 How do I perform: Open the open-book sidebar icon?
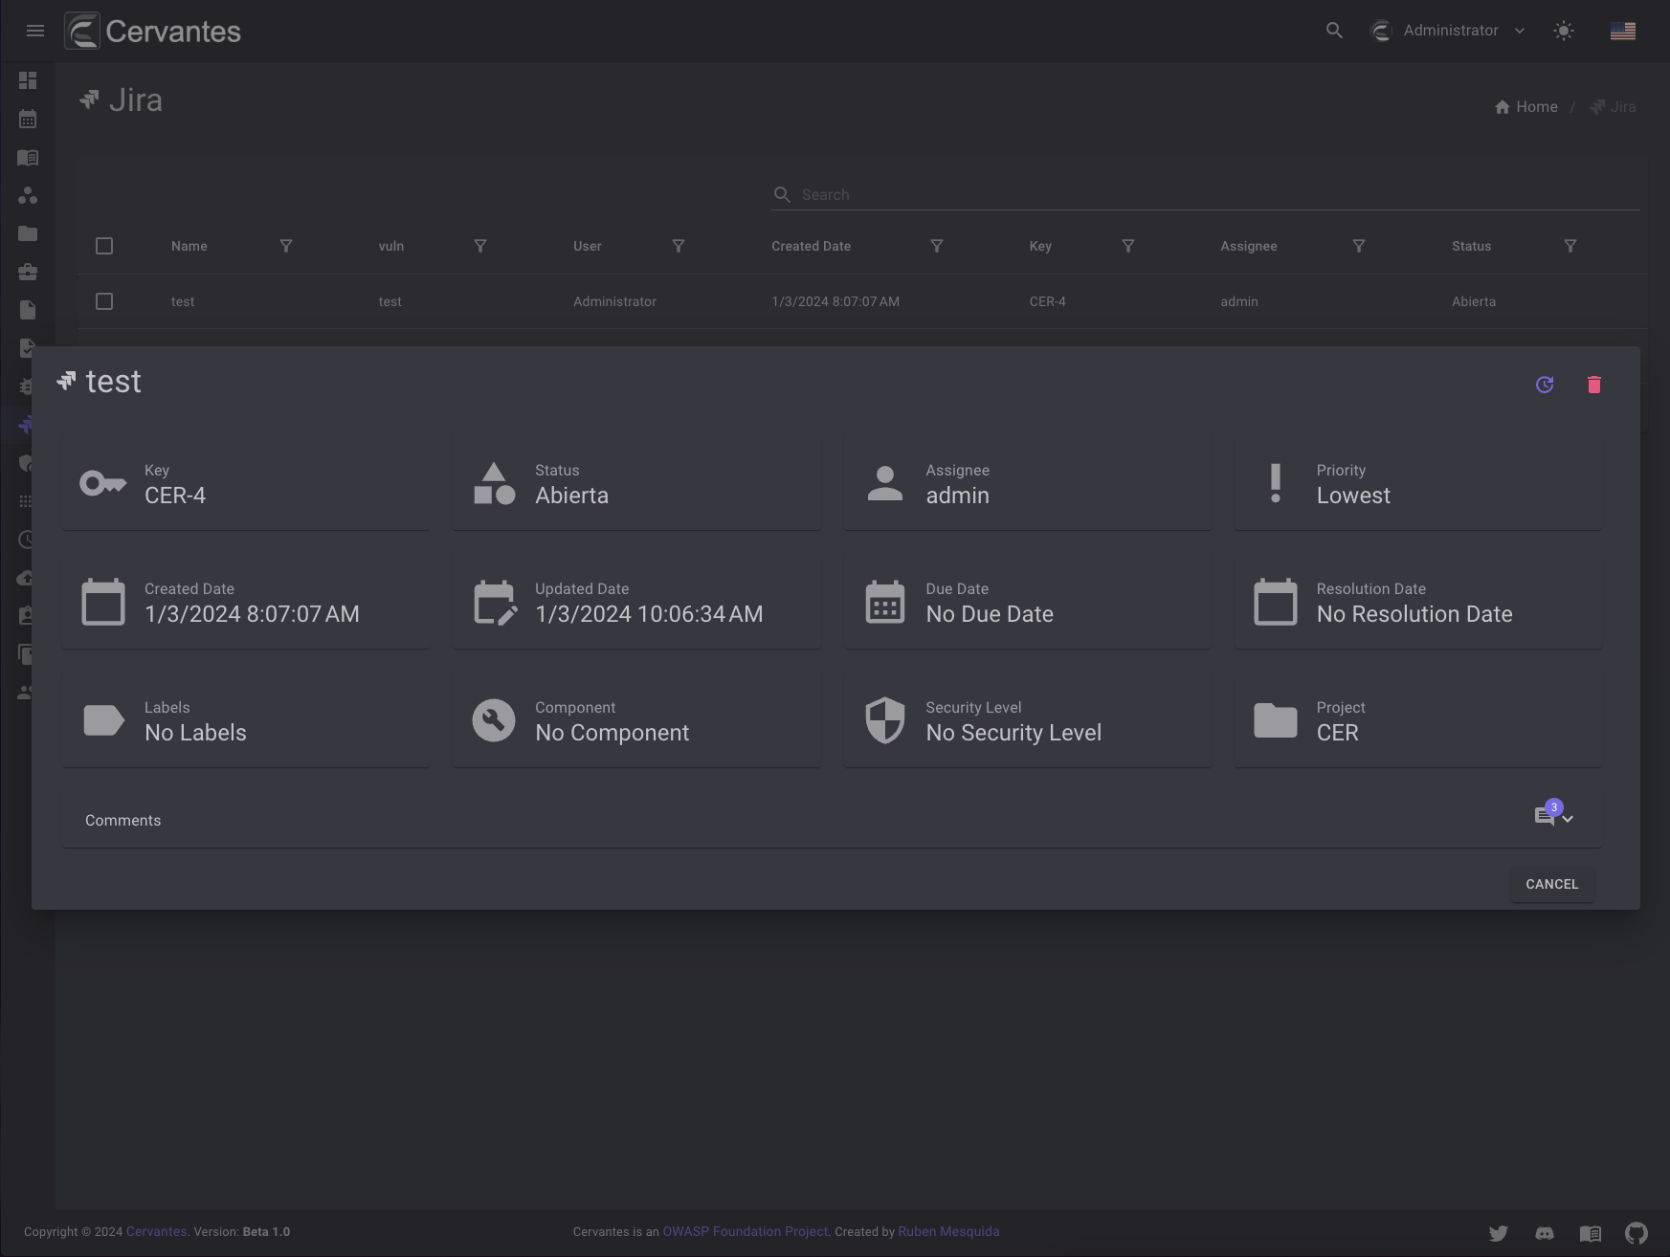pyautogui.click(x=28, y=157)
